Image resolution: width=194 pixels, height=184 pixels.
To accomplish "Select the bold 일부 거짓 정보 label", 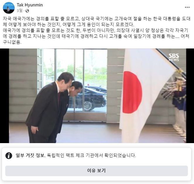I will (30, 155).
